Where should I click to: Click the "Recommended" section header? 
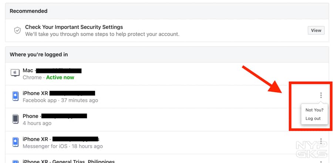[28, 11]
